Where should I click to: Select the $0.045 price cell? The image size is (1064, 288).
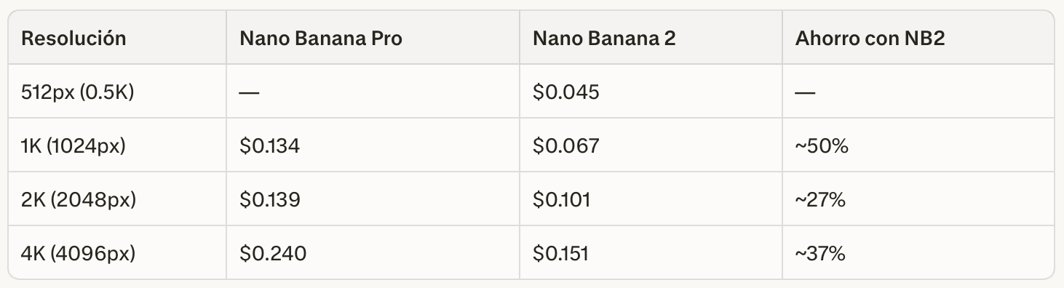[x=565, y=92]
